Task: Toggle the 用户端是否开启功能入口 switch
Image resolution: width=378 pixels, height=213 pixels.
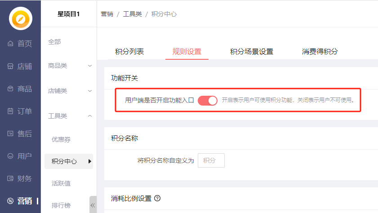Action: (x=208, y=100)
